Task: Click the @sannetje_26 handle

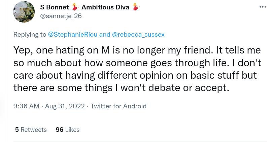Action: click(x=61, y=16)
